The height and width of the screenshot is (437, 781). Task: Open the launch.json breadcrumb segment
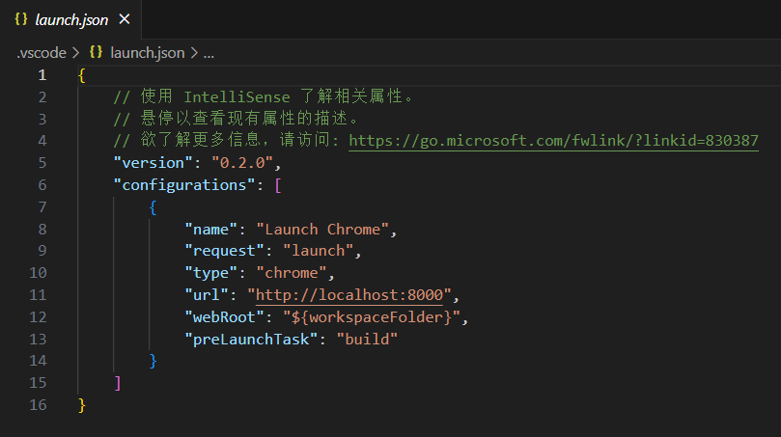[x=146, y=53]
